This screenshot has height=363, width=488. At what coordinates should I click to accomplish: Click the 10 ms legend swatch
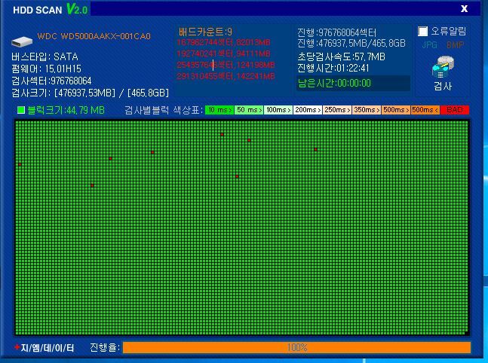[219, 110]
